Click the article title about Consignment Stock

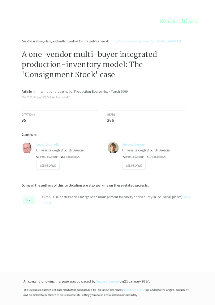click(89, 64)
